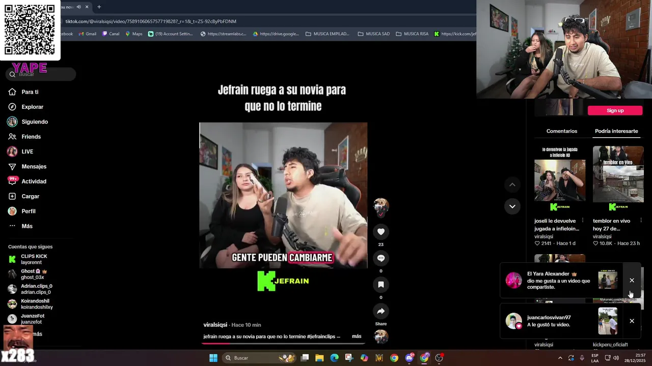Image resolution: width=652 pixels, height=366 pixels.
Task: Open the spinning sound disc avatar
Action: [x=381, y=336]
